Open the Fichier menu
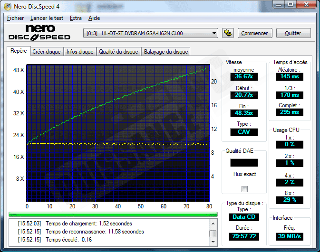 tap(16, 18)
